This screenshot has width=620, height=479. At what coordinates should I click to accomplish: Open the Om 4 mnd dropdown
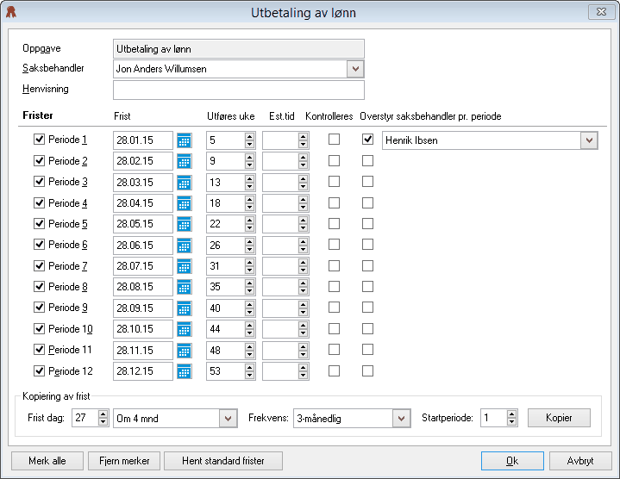[x=229, y=418]
